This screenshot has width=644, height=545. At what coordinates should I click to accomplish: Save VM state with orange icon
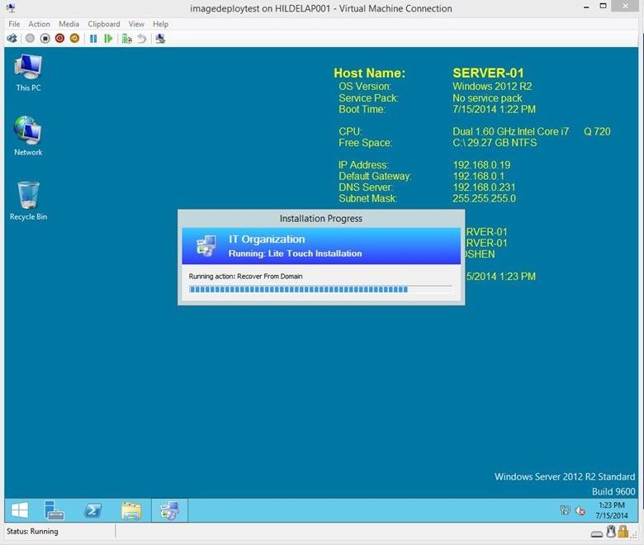coord(75,39)
